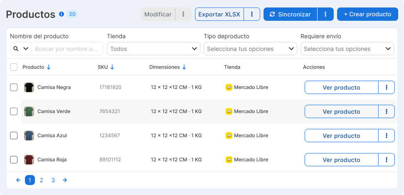Open more options for Camisa Roja row

pyautogui.click(x=387, y=160)
